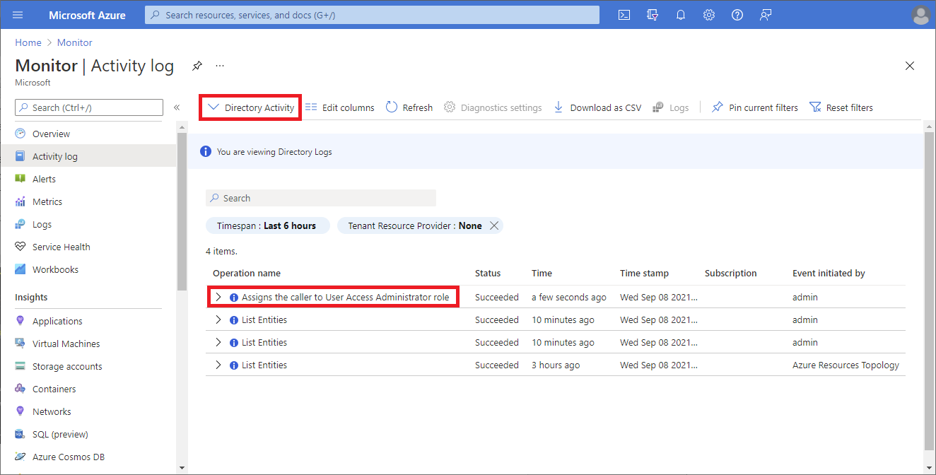Open the Directory Activity dropdown

pyautogui.click(x=250, y=107)
